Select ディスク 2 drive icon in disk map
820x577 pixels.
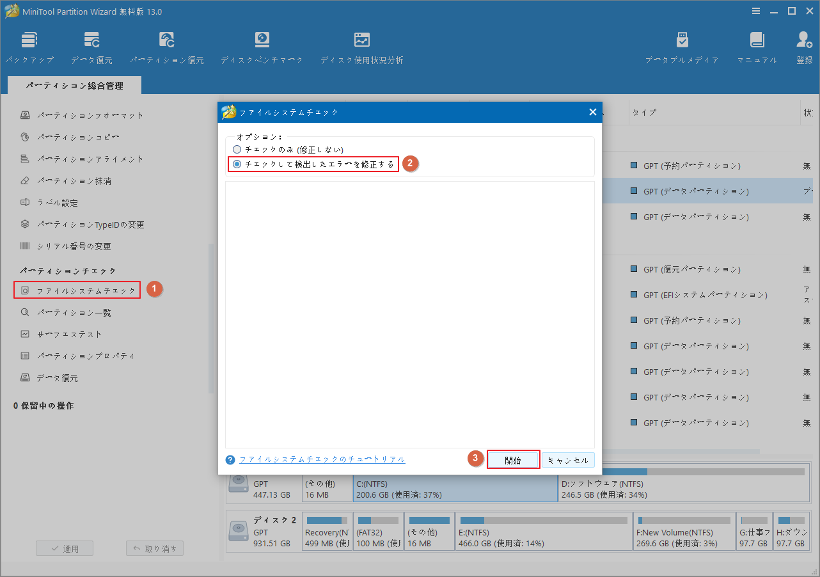(238, 532)
